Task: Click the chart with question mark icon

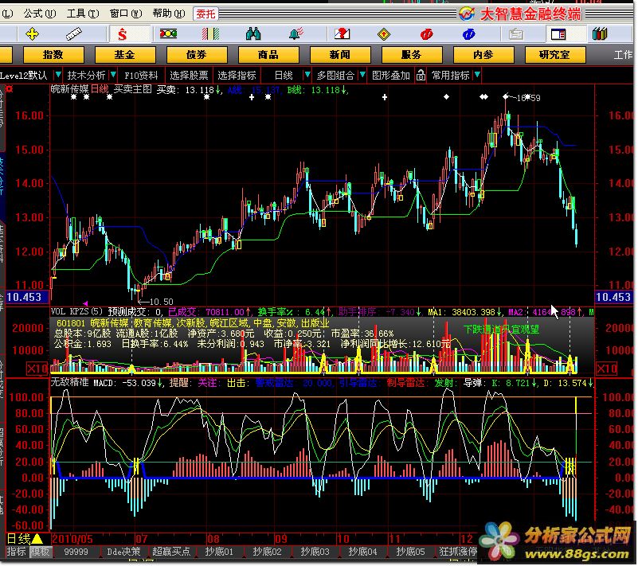Action: (x=342, y=34)
